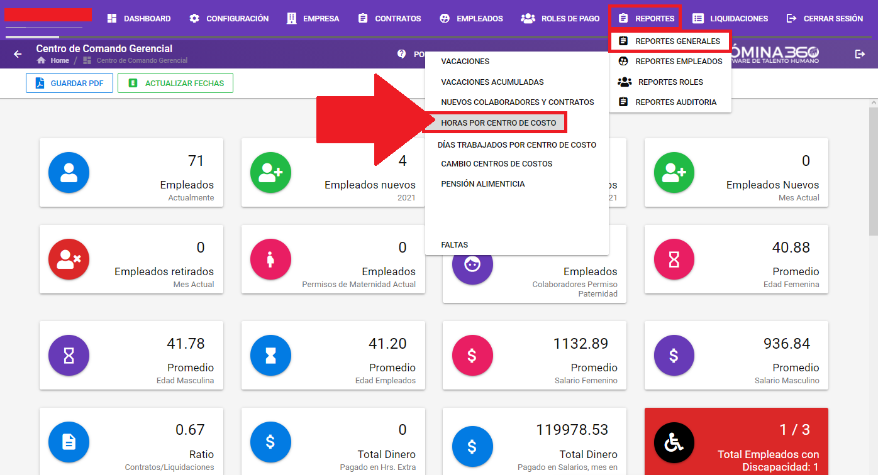Click the back arrow icon
Screen dimensions: 878x475
click(x=18, y=54)
